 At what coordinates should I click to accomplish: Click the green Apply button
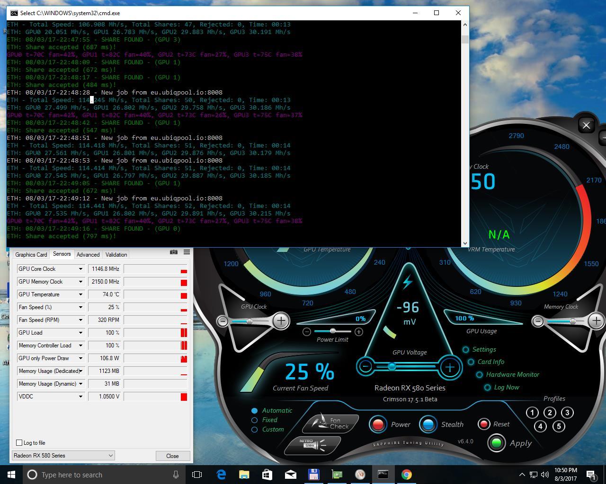click(496, 443)
